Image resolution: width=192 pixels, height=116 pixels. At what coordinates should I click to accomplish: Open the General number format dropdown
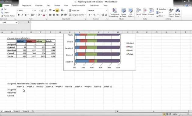point(107,11)
